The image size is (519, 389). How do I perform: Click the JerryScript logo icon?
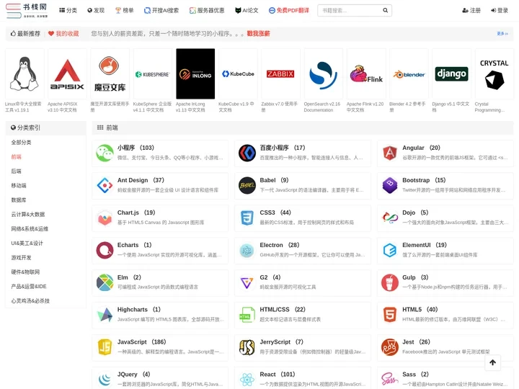click(247, 347)
